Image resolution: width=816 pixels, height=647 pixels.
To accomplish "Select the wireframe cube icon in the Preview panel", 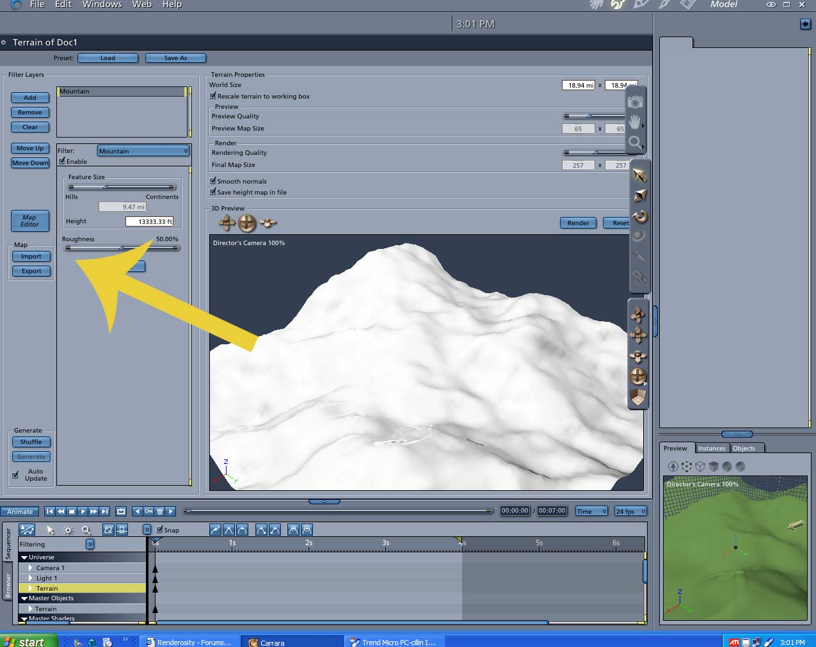I will 700,467.
